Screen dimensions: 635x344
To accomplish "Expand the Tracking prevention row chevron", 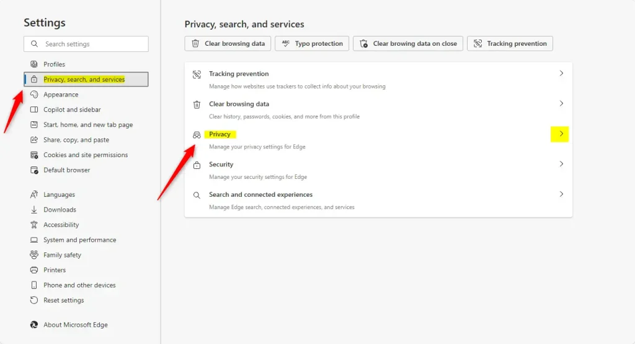I will [561, 73].
